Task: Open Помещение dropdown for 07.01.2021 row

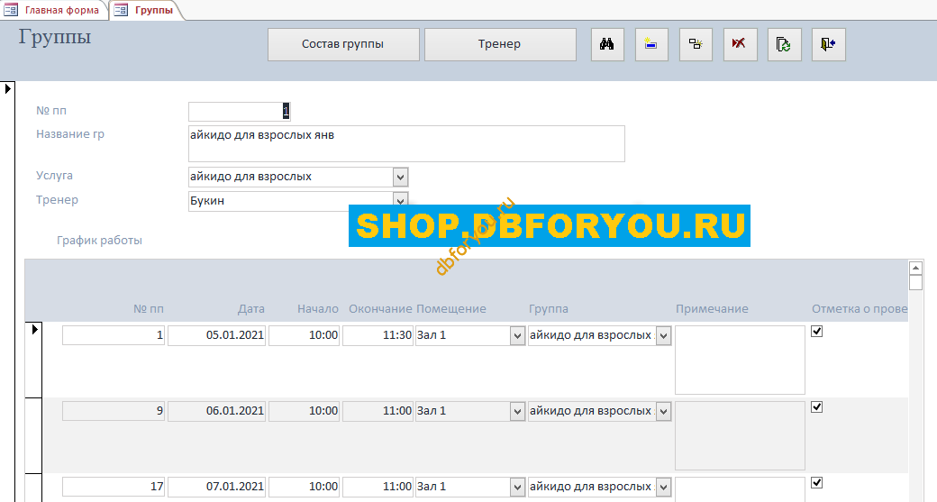Action: coord(517,488)
